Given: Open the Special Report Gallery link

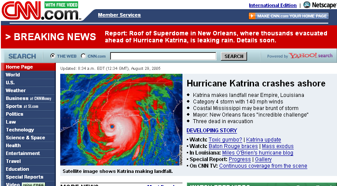Looking at the screenshot, I should click(263, 159).
